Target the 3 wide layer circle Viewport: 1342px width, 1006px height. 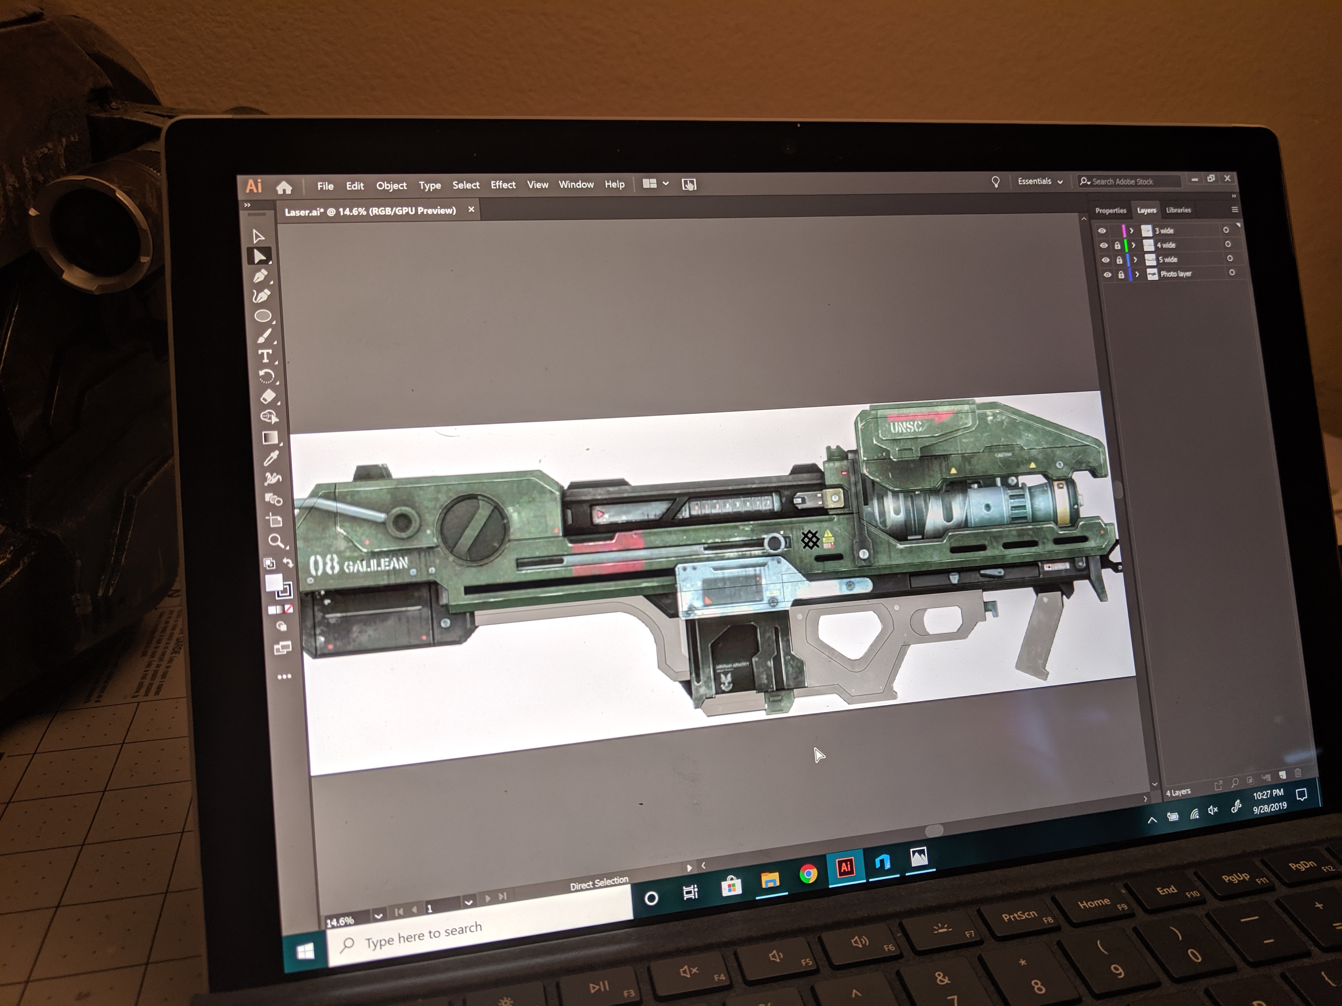1226,230
